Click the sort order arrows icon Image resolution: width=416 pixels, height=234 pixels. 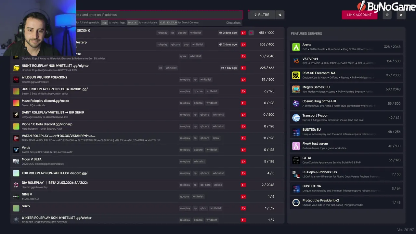[x=280, y=15]
